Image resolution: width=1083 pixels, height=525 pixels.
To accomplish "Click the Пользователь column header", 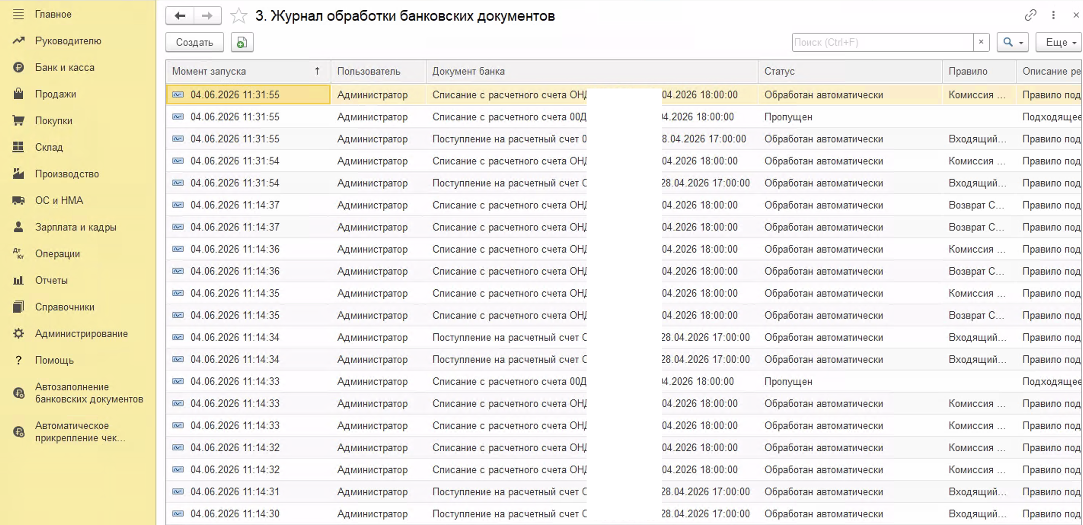I will (379, 72).
